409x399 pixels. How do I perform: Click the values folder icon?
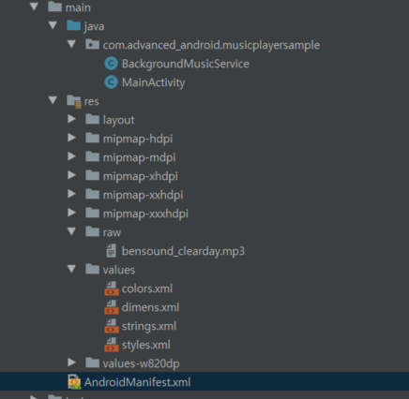point(92,269)
